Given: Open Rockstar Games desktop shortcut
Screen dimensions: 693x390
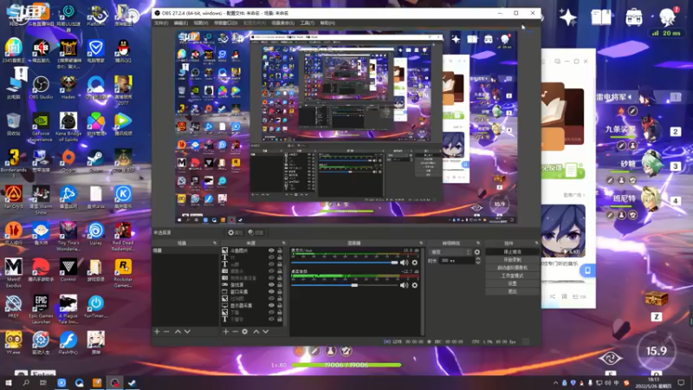Looking at the screenshot, I should [123, 273].
